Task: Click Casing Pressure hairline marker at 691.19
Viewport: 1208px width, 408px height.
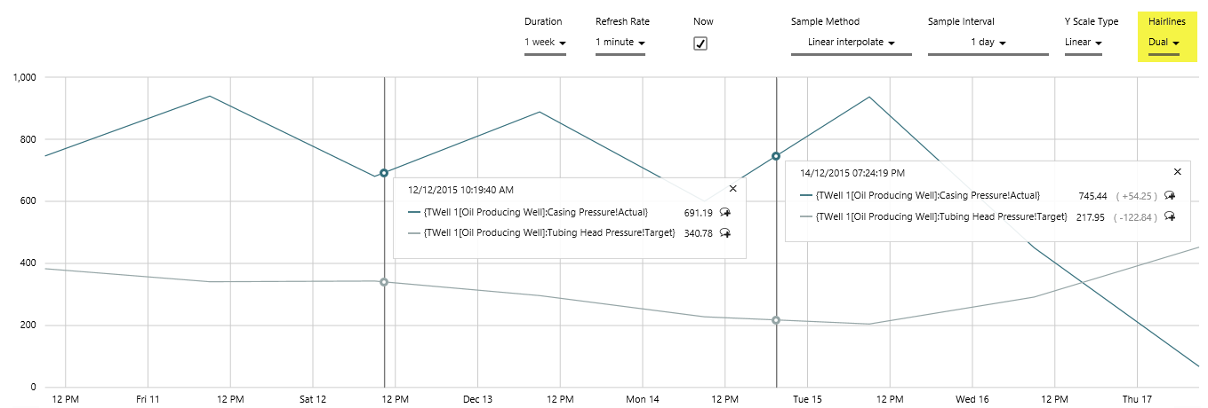Action: tap(384, 173)
